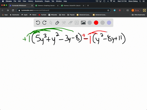Screen dimensions: 147x110
Task: Open a new browser tab
Action: coord(88,5)
